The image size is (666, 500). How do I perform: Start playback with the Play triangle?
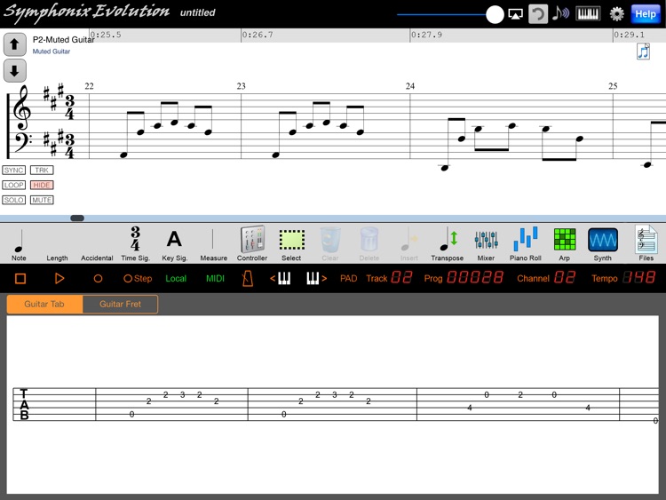tap(59, 279)
